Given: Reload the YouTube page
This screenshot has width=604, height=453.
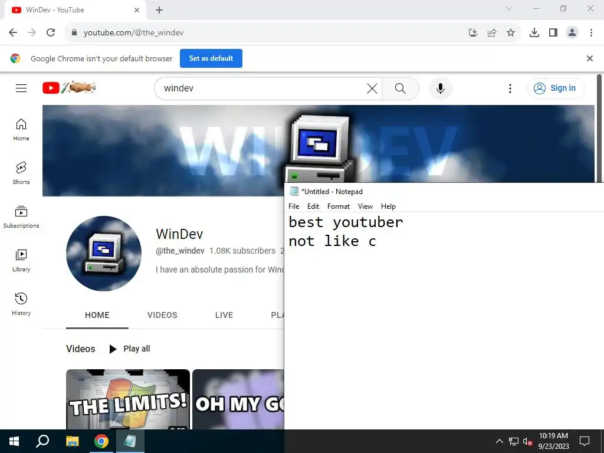Looking at the screenshot, I should pos(51,33).
